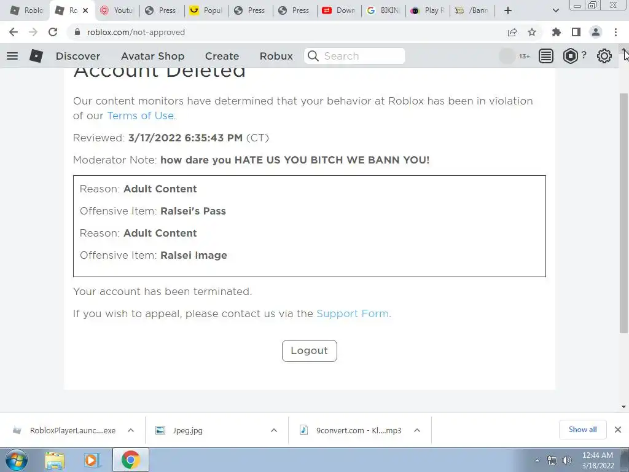This screenshot has height=472, width=629.
Task: Expand options for RobloxPlayerLauncher.exe download
Action: [131, 430]
